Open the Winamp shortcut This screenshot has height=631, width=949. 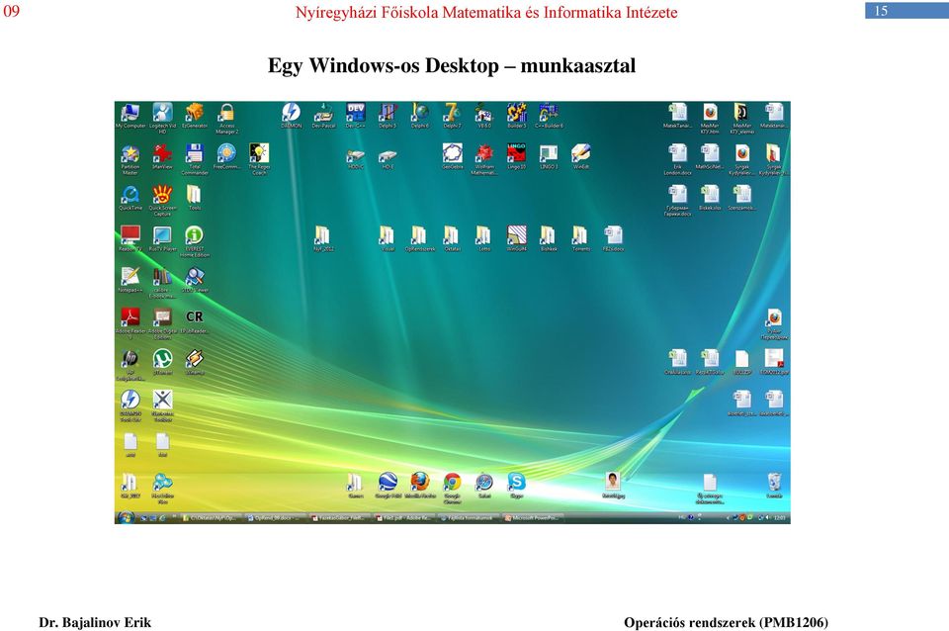195,362
